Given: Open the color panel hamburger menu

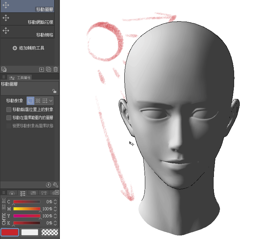Looking at the screenshot, I should coord(4,193).
